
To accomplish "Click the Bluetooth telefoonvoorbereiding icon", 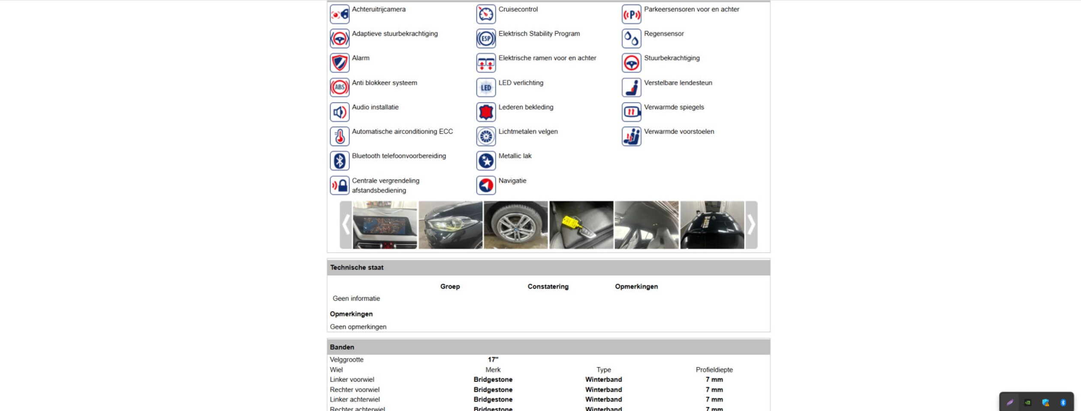I will click(x=339, y=161).
